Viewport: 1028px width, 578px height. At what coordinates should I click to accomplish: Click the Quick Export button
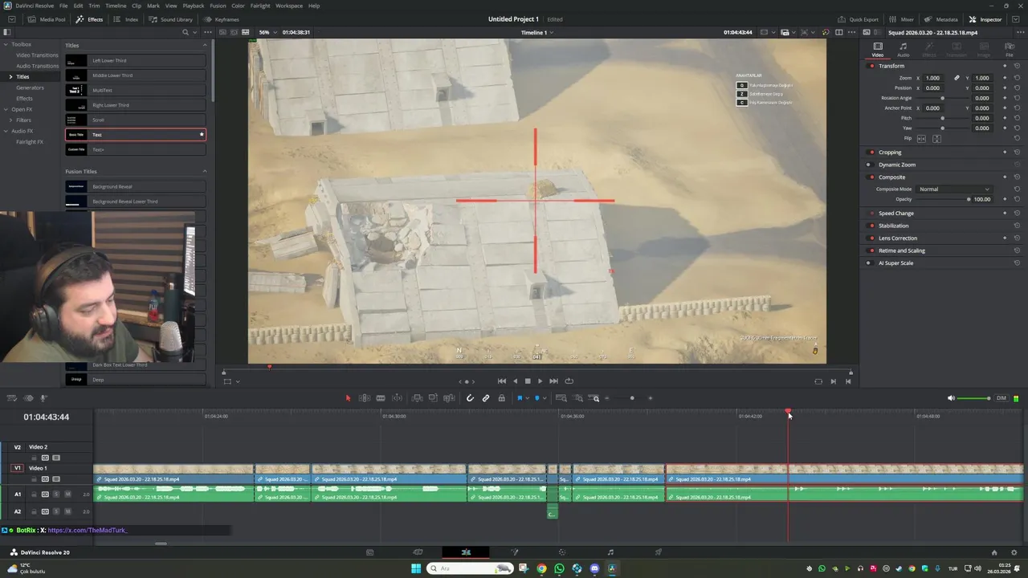[858, 19]
